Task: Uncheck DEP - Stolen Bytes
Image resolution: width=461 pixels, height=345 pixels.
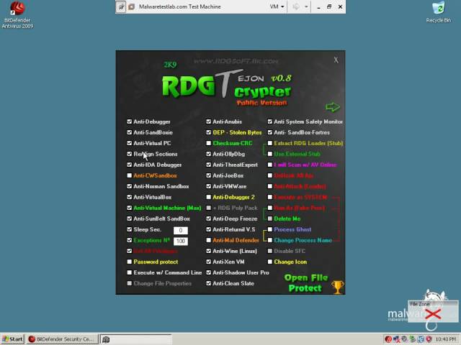Action: click(208, 132)
